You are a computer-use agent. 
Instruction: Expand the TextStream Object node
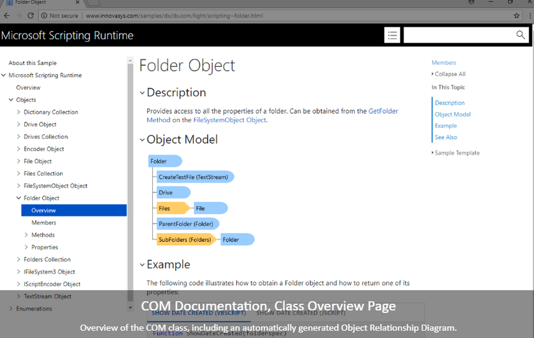click(x=19, y=296)
